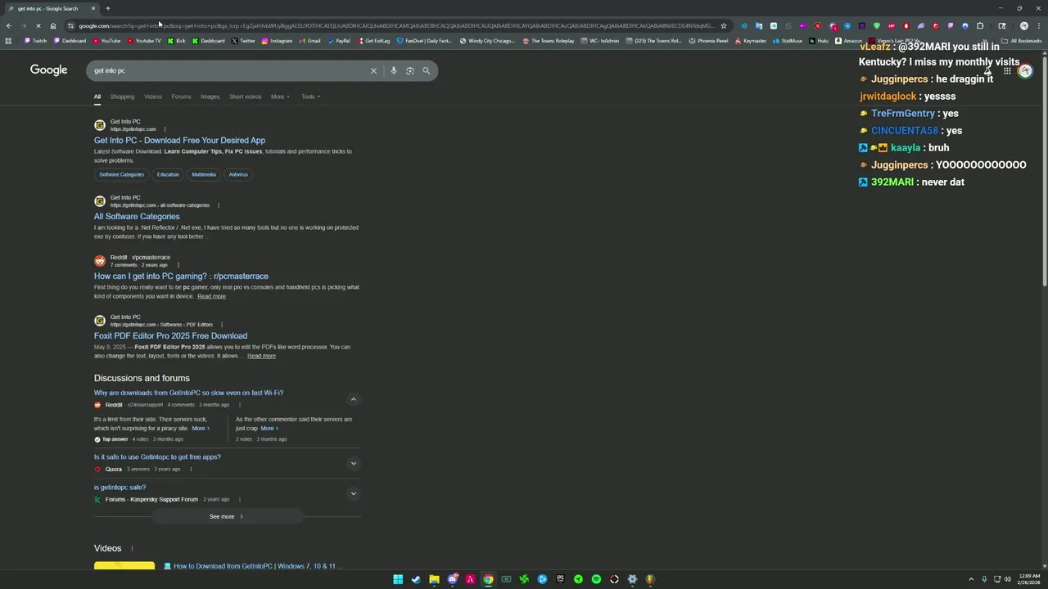Open the PayPal bookmark
The height and width of the screenshot is (589, 1048).
pos(338,41)
